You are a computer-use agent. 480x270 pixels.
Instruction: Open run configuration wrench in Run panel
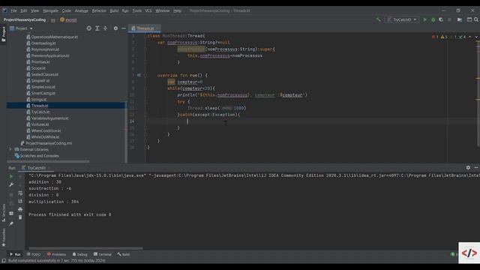[11, 184]
